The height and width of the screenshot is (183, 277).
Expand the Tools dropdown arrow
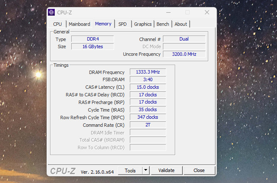tap(146, 170)
